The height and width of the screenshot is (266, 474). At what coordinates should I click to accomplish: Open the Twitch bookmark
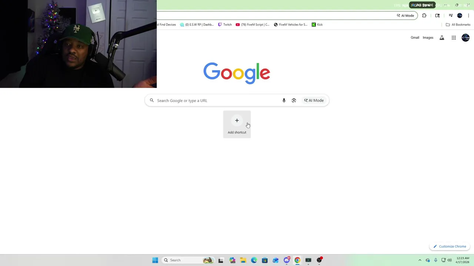[225, 25]
